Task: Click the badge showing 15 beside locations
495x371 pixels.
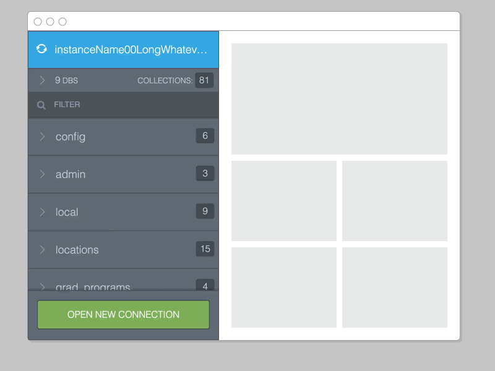Action: (204, 249)
